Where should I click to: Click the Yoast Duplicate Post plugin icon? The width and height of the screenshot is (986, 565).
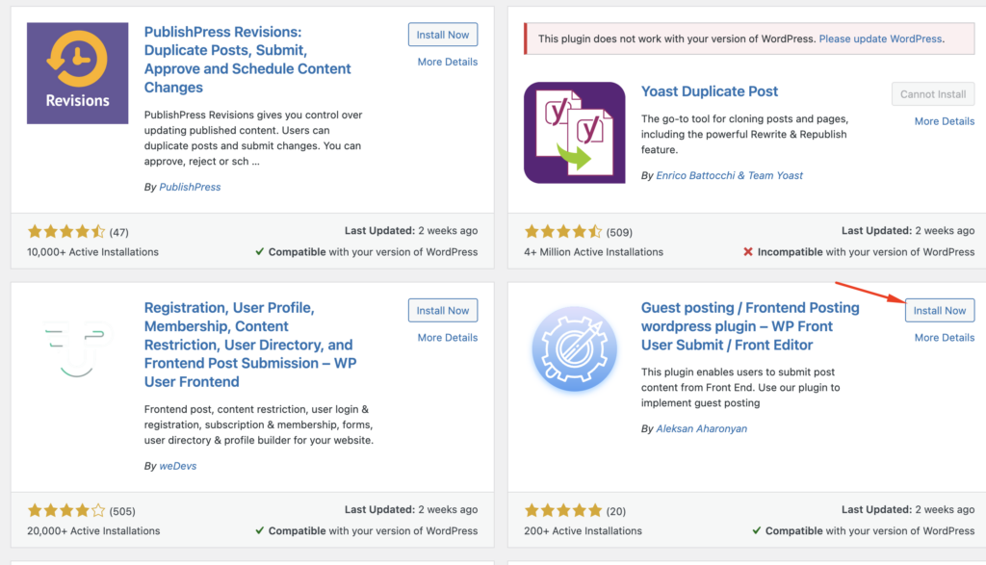click(574, 133)
